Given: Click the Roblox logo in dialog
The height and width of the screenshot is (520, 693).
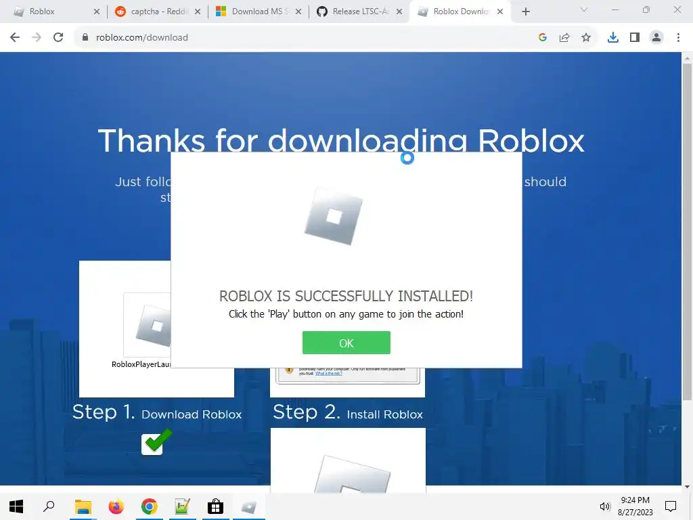Looking at the screenshot, I should (334, 216).
